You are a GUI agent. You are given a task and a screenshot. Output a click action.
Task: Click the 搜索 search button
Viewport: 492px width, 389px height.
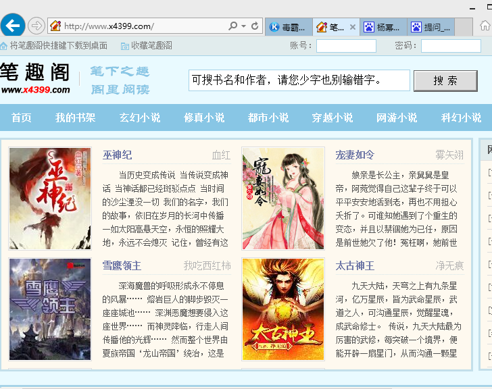tap(445, 80)
